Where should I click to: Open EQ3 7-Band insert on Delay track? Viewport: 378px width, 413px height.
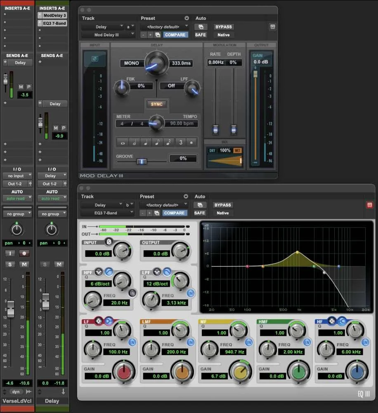(x=54, y=23)
